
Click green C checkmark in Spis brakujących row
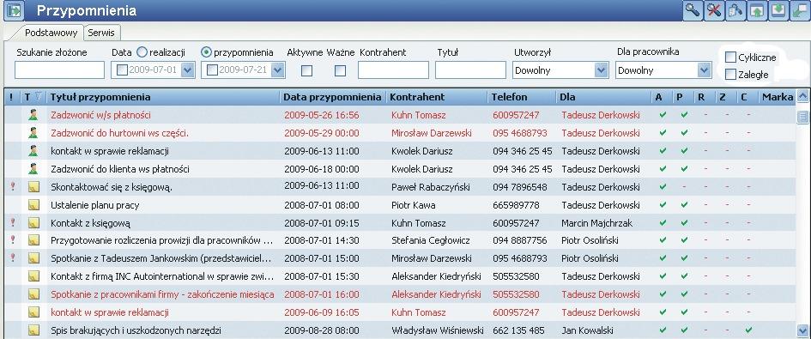click(748, 330)
